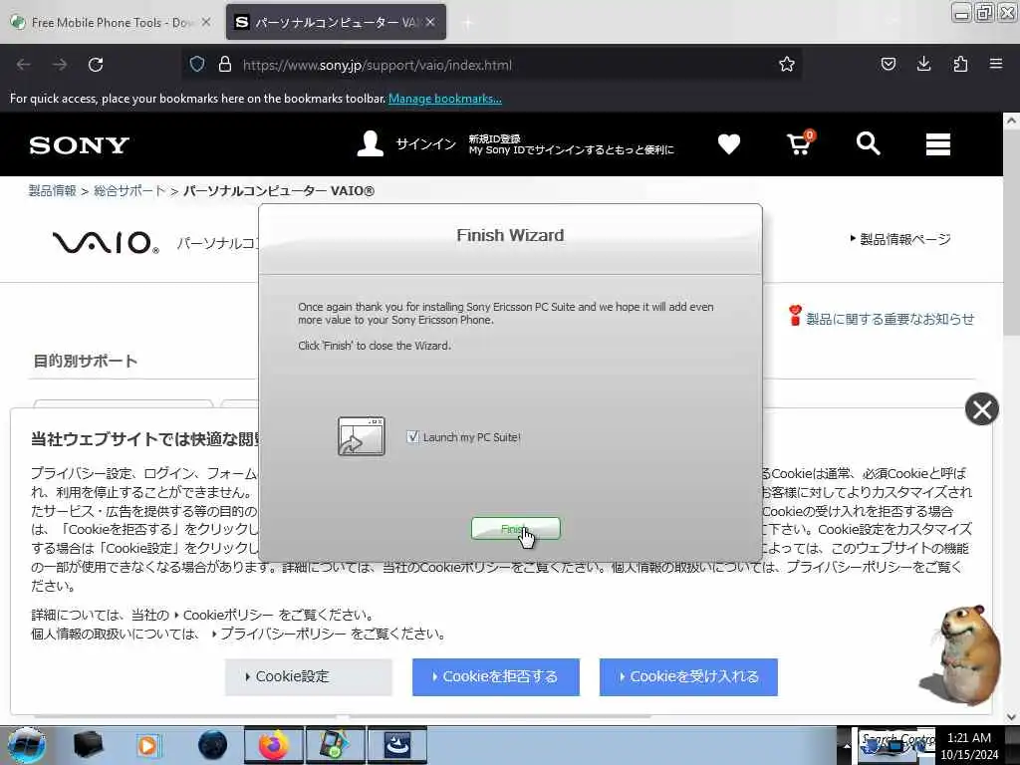Click the Cookie設定 button
Image resolution: width=1020 pixels, height=765 pixels.
309,676
